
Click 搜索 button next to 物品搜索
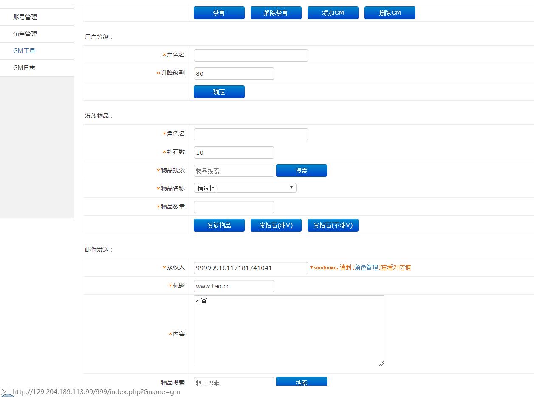[x=301, y=171]
